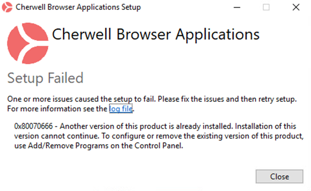Click the "Setup Failed" heading
This screenshot has height=191, width=311.
(45, 77)
